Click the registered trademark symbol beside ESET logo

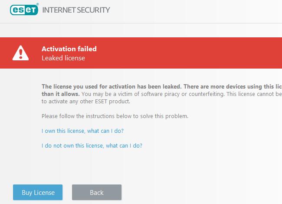click(x=38, y=4)
